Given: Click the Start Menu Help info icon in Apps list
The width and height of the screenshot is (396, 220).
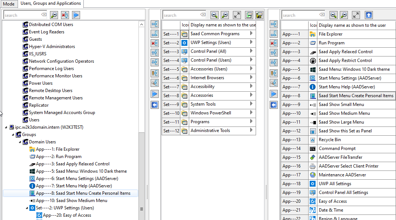Looking at the screenshot, I should [x=313, y=87].
